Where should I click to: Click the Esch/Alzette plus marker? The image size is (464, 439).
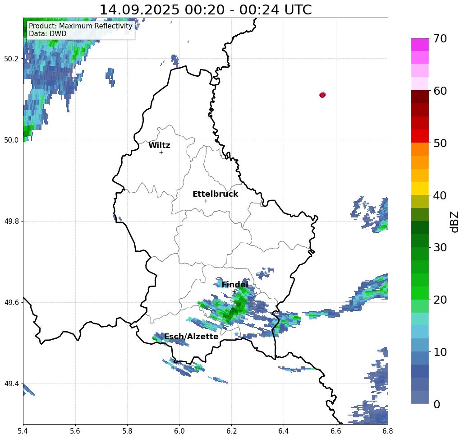(177, 343)
